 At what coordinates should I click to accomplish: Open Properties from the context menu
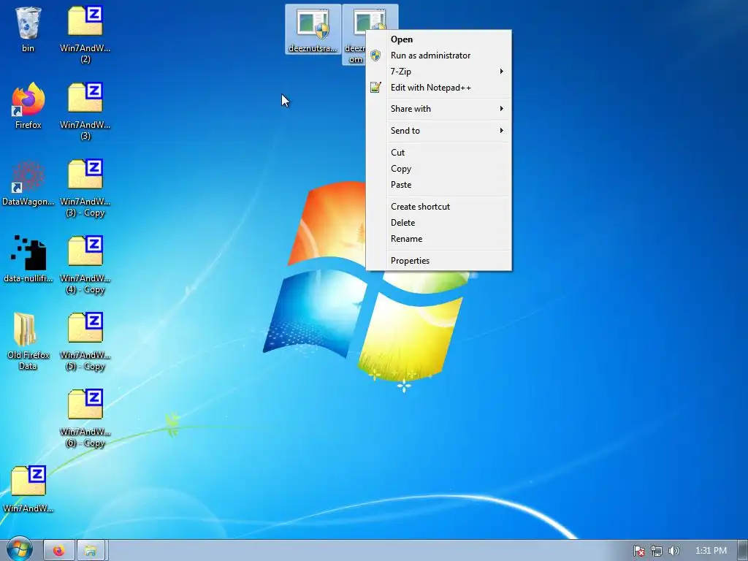click(x=439, y=261)
